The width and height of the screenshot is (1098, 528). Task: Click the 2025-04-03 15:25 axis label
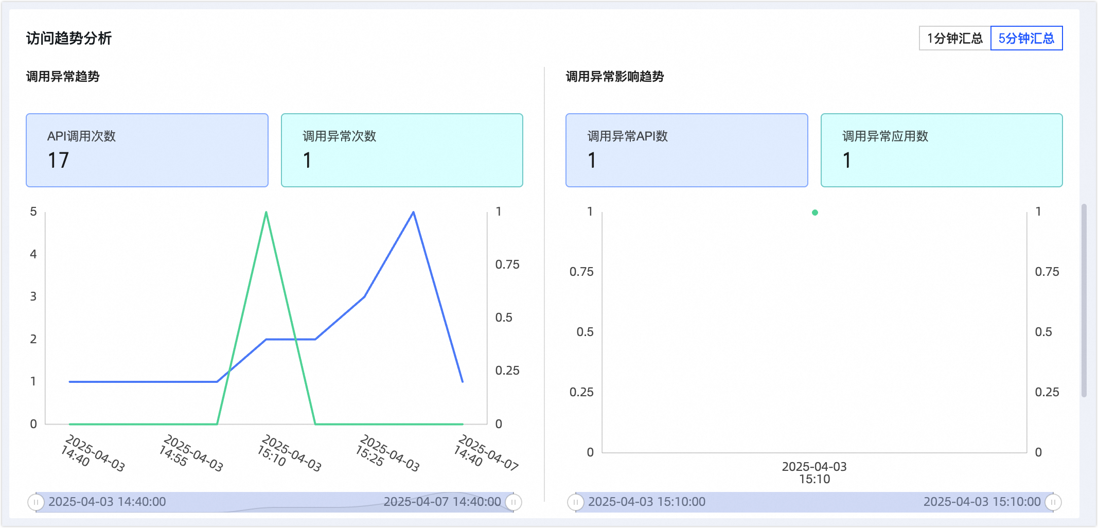[387, 453]
